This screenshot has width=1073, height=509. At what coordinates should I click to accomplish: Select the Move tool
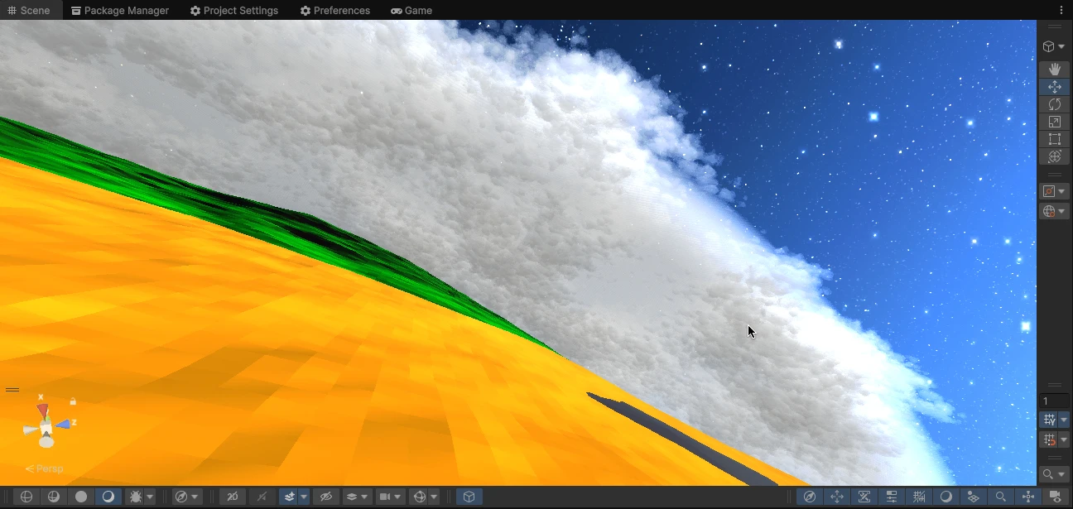1054,87
